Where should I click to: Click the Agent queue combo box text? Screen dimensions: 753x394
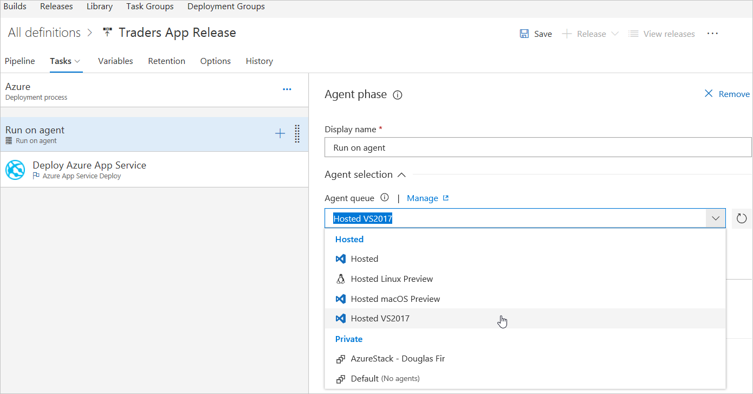(x=362, y=219)
